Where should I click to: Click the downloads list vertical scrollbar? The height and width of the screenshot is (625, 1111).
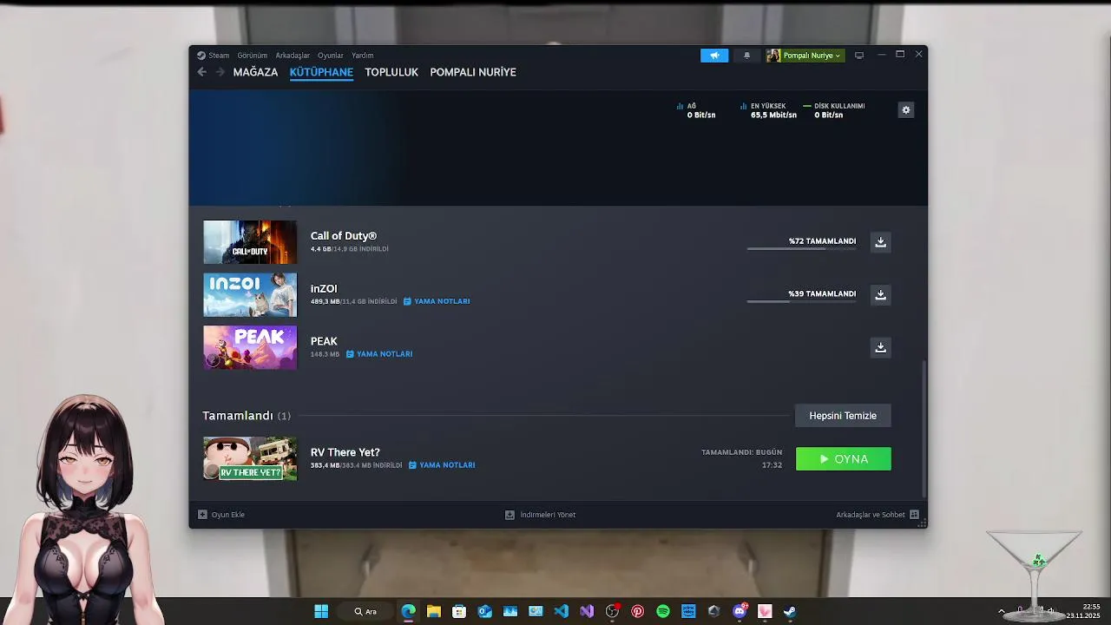(x=924, y=428)
